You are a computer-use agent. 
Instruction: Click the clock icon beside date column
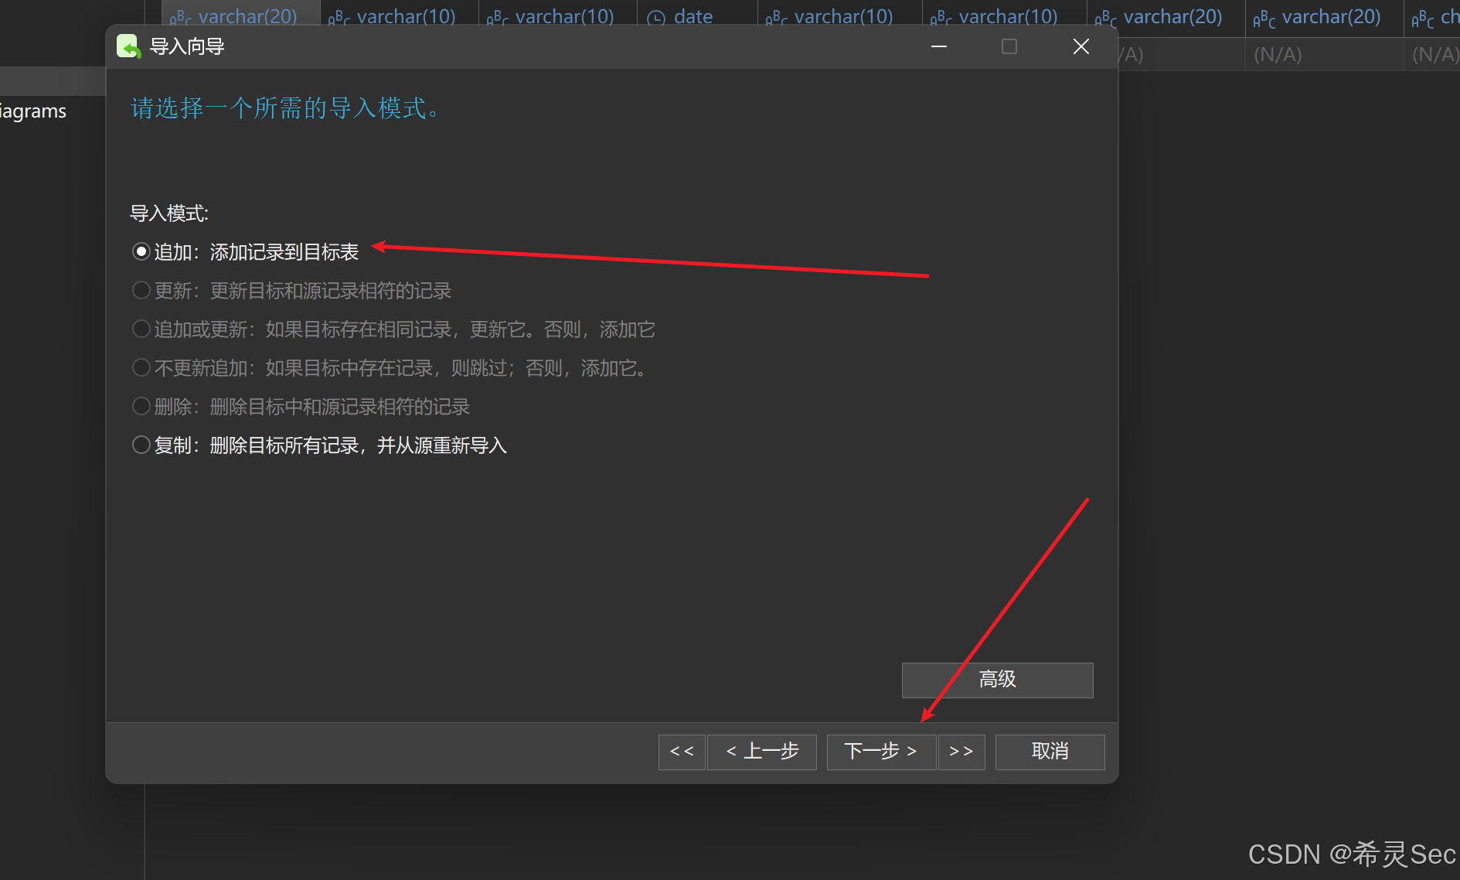[656, 17]
